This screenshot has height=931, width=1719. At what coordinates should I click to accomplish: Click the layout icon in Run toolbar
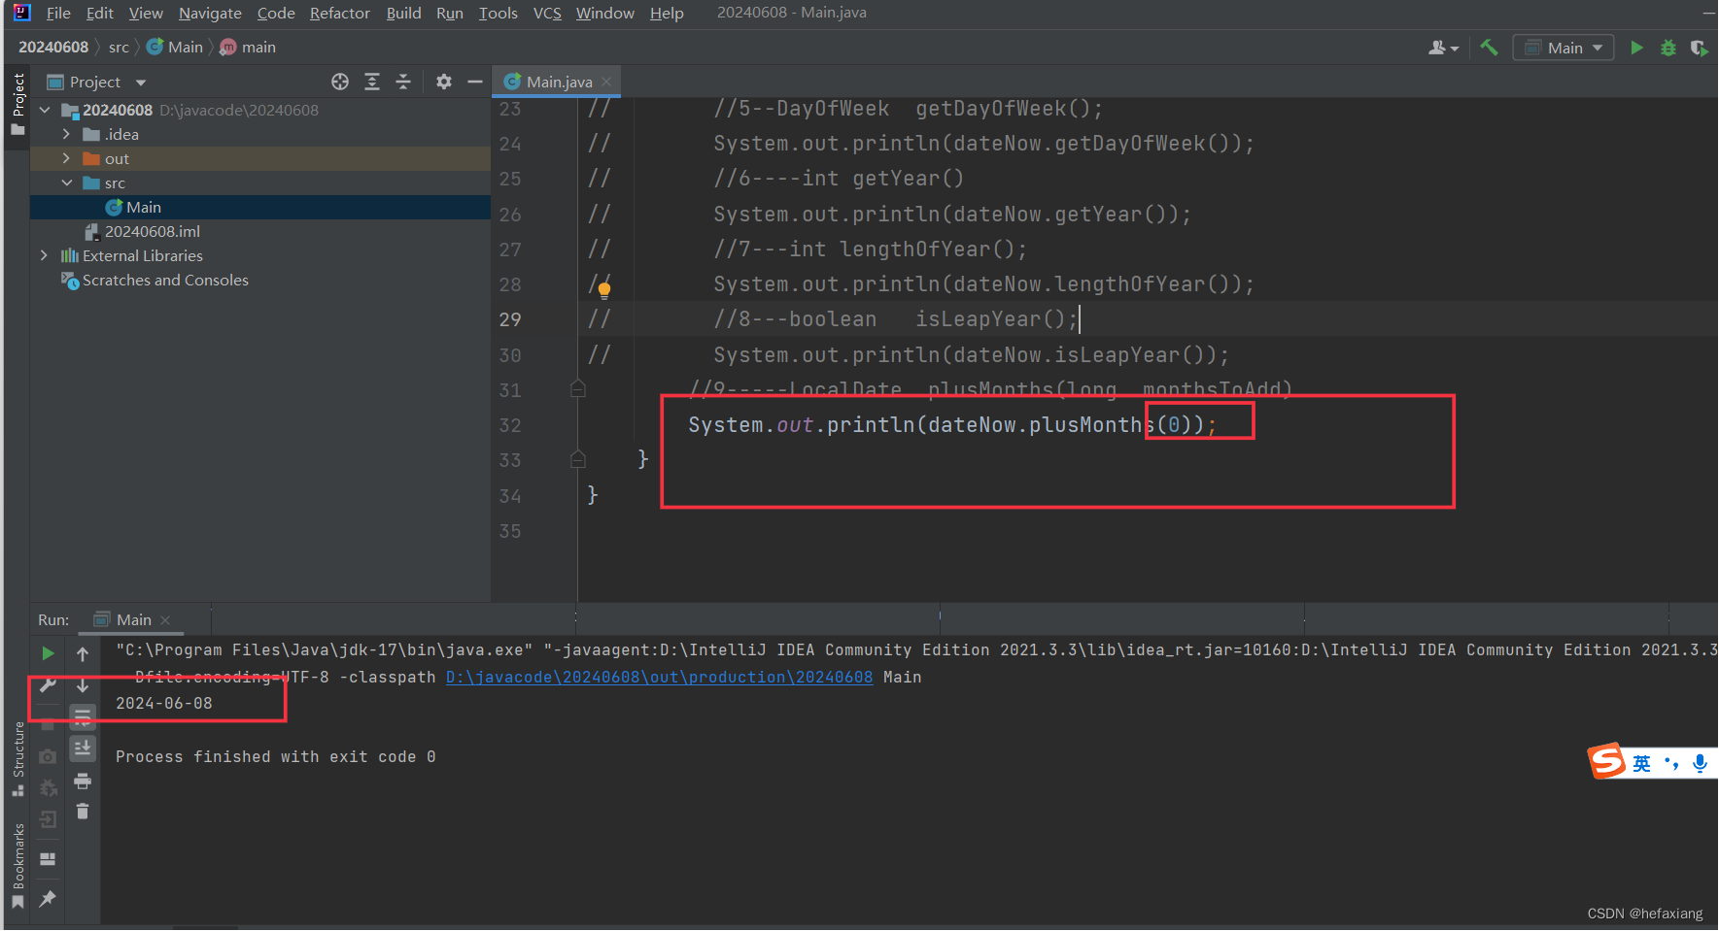48,859
